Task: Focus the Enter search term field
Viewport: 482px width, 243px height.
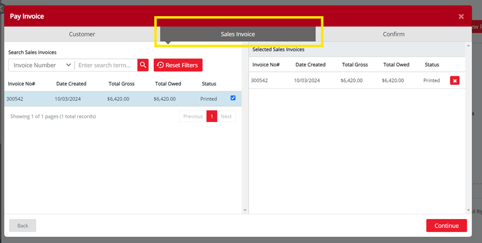Action: (106, 65)
